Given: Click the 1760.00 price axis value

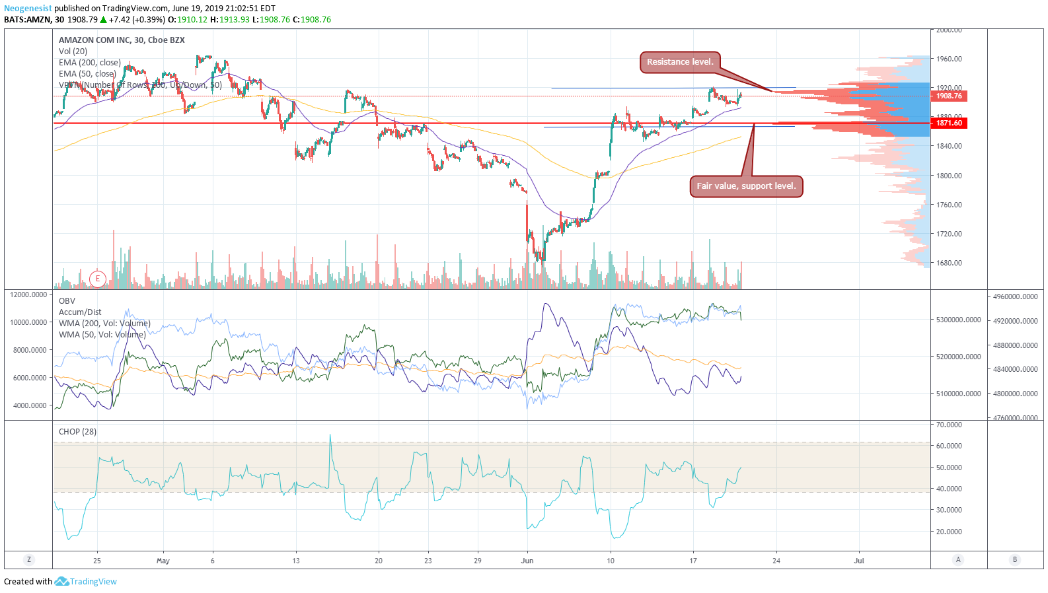Looking at the screenshot, I should tap(949, 205).
